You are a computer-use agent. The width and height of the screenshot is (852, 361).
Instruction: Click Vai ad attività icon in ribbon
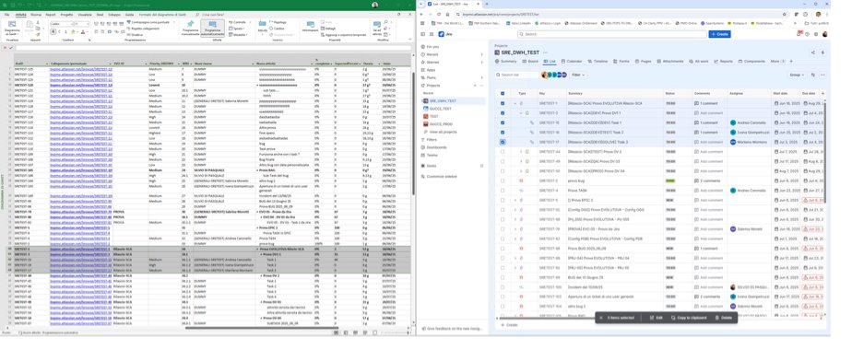[x=377, y=29]
